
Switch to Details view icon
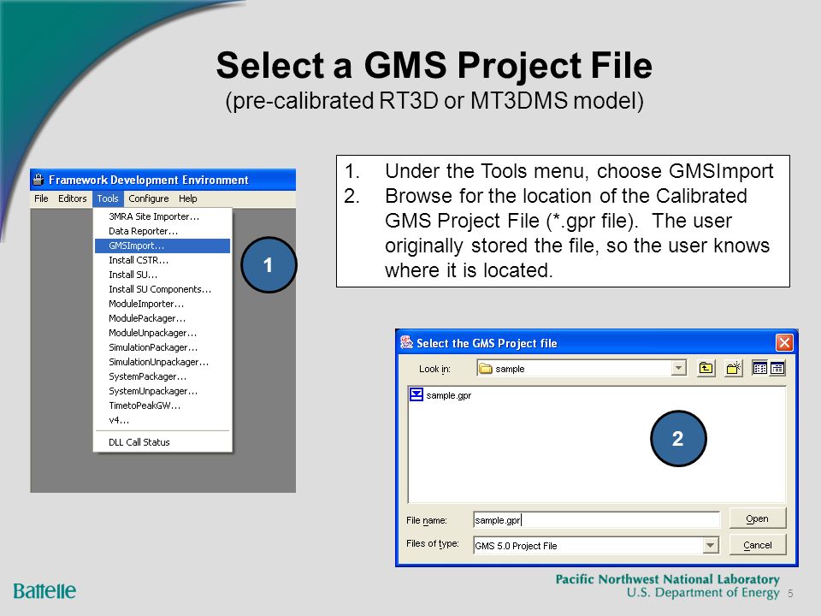pos(777,368)
